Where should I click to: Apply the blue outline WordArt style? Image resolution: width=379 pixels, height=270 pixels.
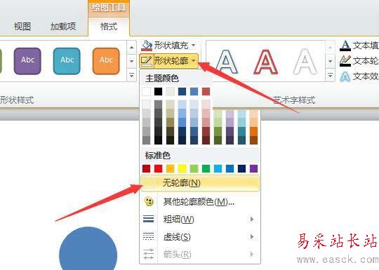pyautogui.click(x=227, y=62)
